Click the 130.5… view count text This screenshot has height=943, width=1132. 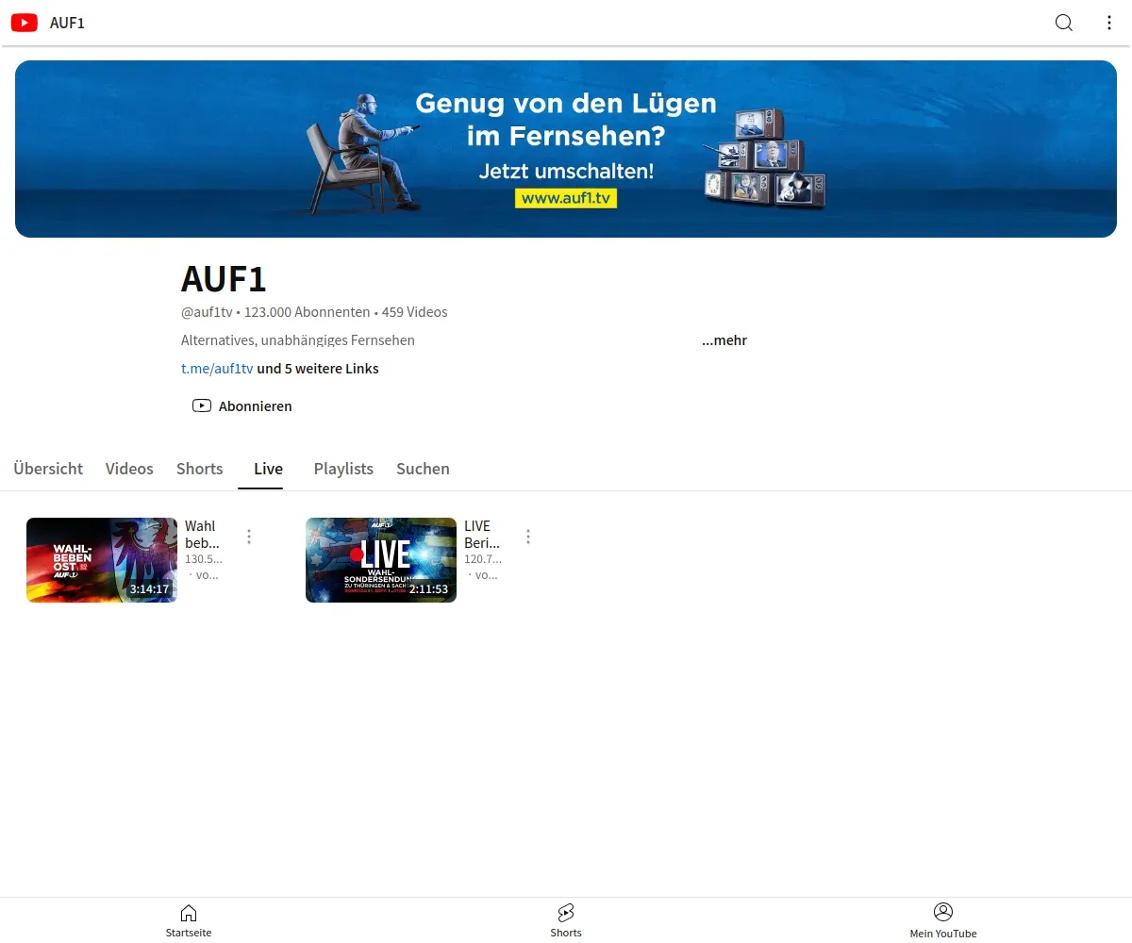[204, 559]
